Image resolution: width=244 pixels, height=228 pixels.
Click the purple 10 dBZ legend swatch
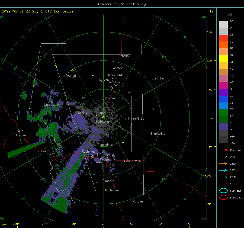pyautogui.click(x=223, y=126)
